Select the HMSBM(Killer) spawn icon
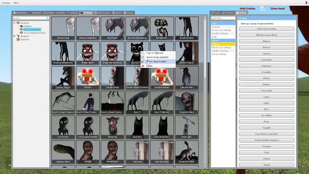Screen dimensions: 309x174 pos(112,152)
